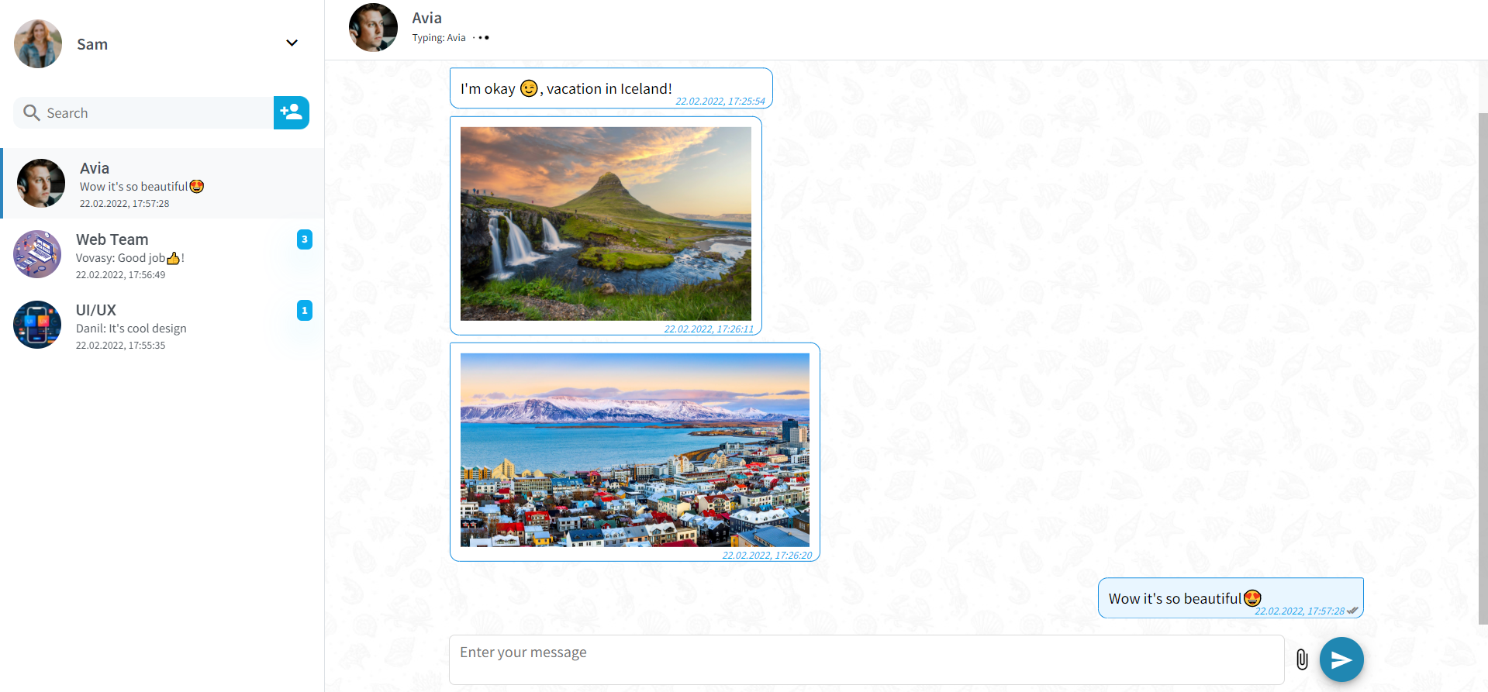Click the UI/UX group avatar
The image size is (1488, 692).
pyautogui.click(x=37, y=325)
